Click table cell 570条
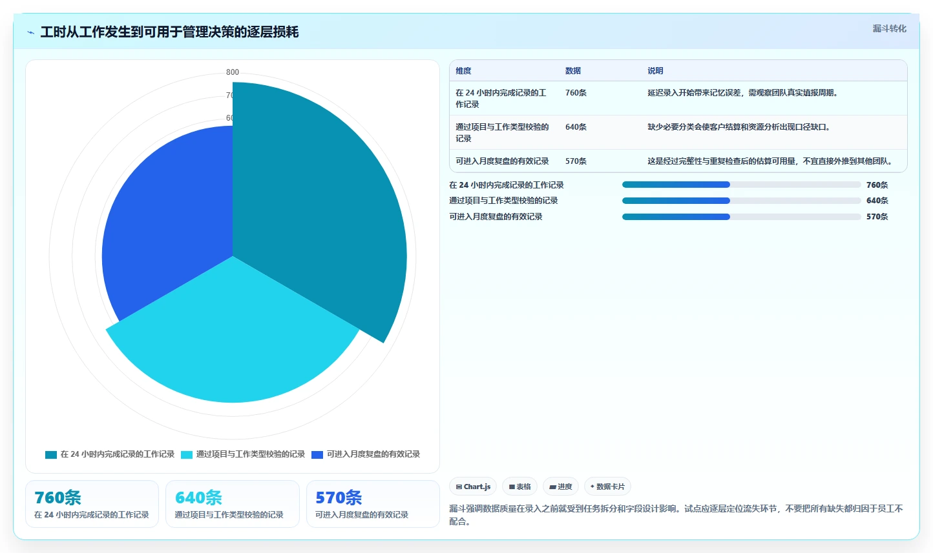933x553 pixels. click(576, 161)
